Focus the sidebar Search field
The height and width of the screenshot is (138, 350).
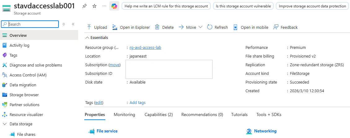[x=30, y=24]
